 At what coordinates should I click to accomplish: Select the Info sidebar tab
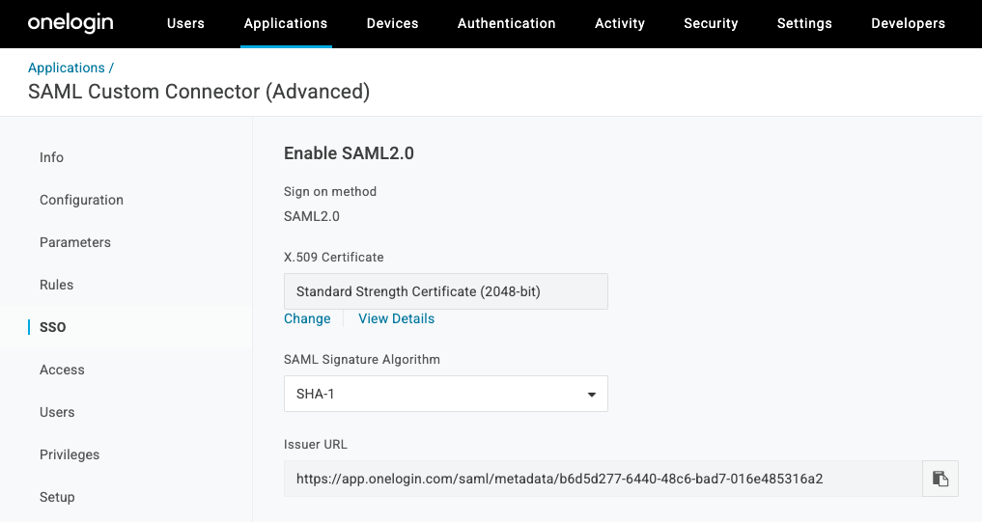tap(51, 157)
